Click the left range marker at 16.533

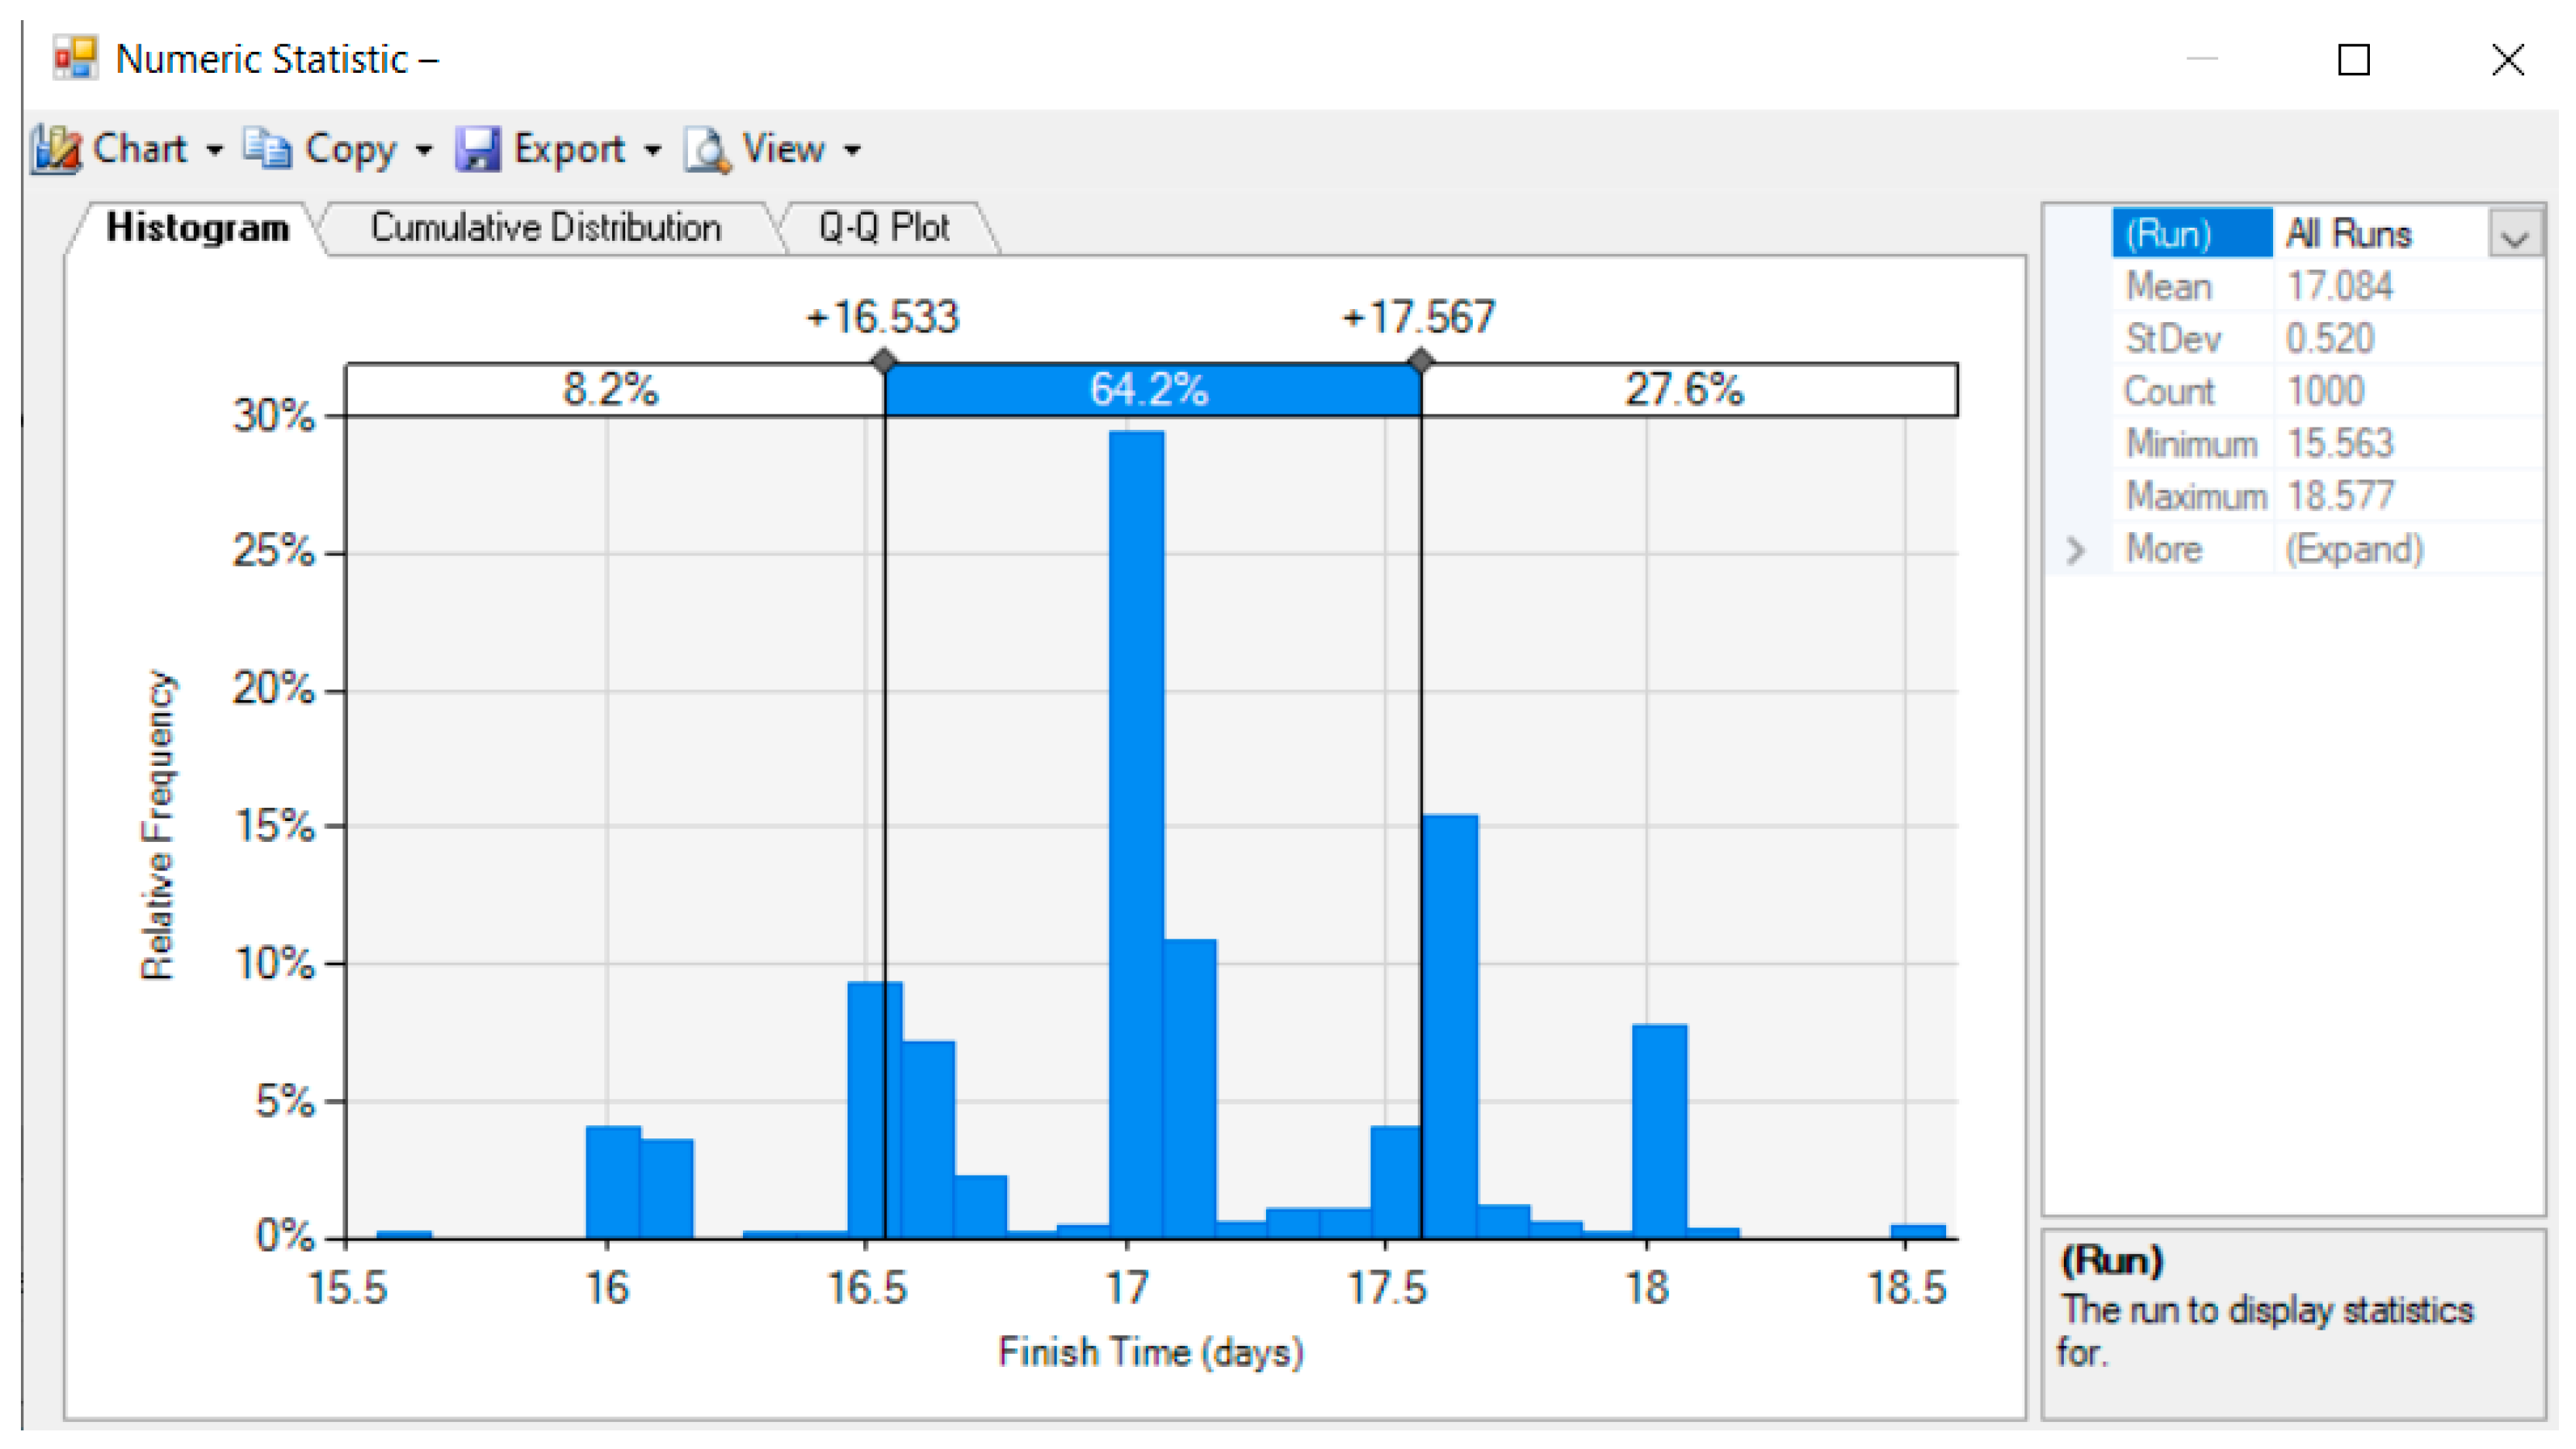click(884, 361)
